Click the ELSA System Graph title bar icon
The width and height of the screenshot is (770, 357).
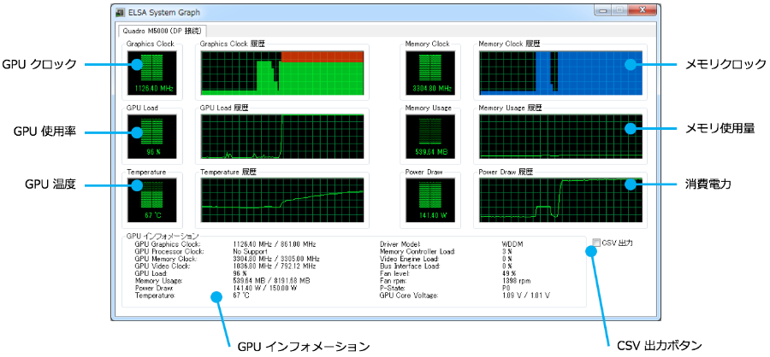pyautogui.click(x=119, y=13)
